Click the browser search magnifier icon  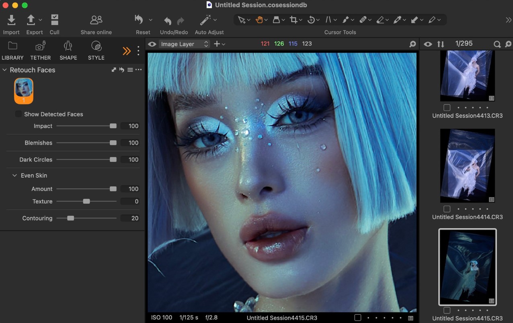coord(497,44)
